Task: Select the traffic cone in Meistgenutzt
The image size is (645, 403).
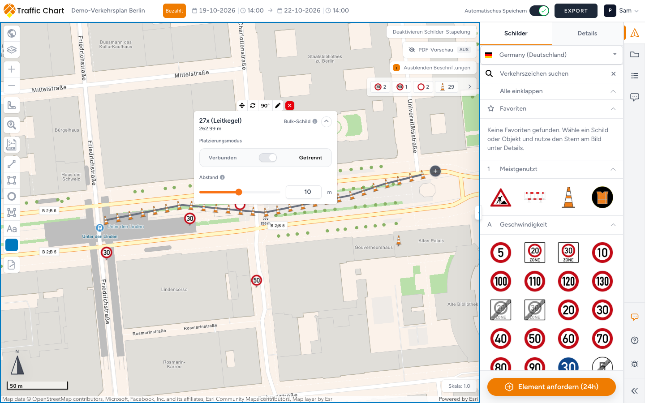Action: 568,197
